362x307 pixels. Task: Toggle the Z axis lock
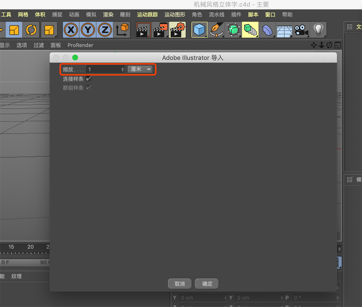coord(105,30)
